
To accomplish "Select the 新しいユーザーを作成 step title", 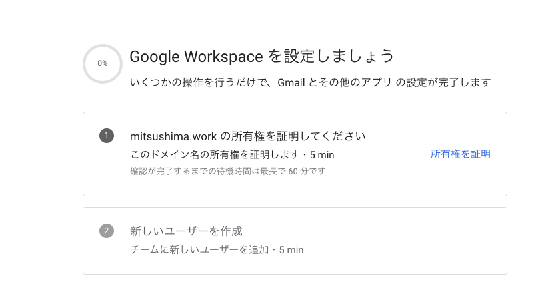I will click(186, 231).
